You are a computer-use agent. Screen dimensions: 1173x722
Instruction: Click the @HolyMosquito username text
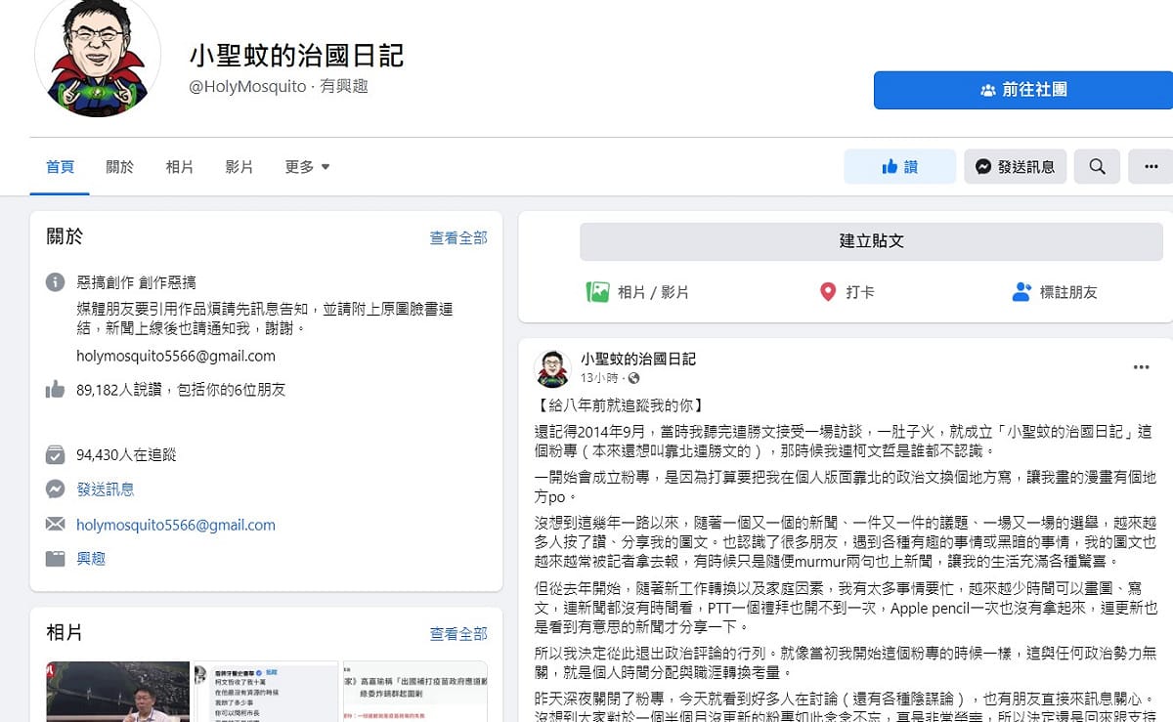click(247, 87)
